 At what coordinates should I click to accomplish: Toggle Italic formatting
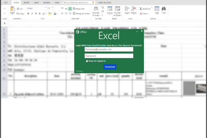click(32, 13)
